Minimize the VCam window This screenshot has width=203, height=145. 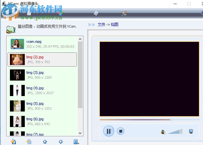pos(175,4)
